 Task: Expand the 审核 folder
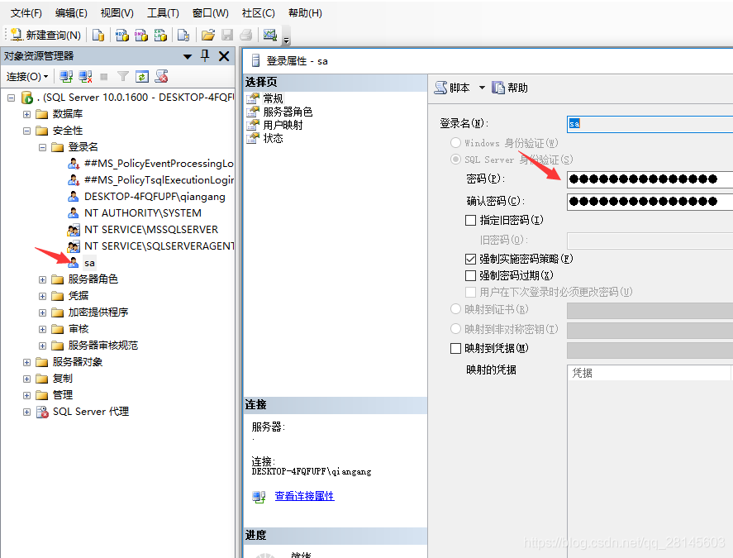42,329
